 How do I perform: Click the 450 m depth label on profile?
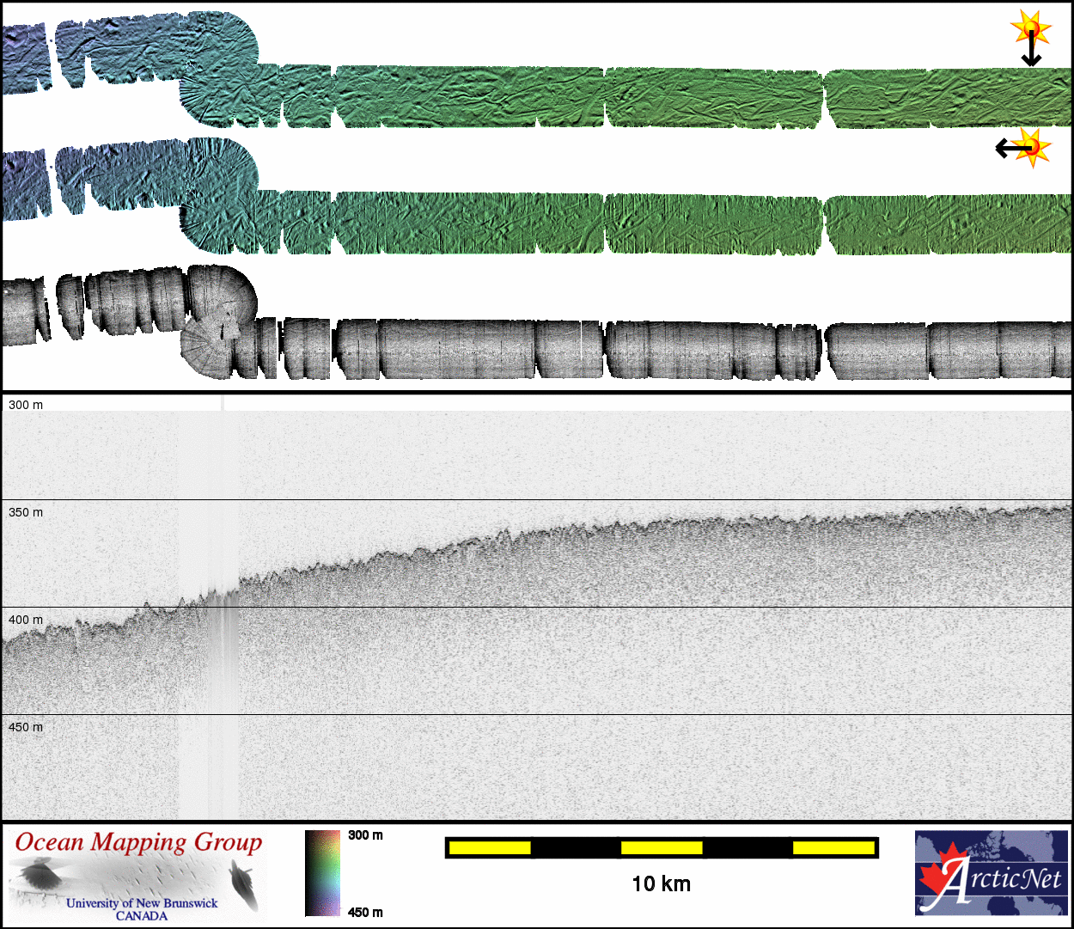[x=26, y=727]
